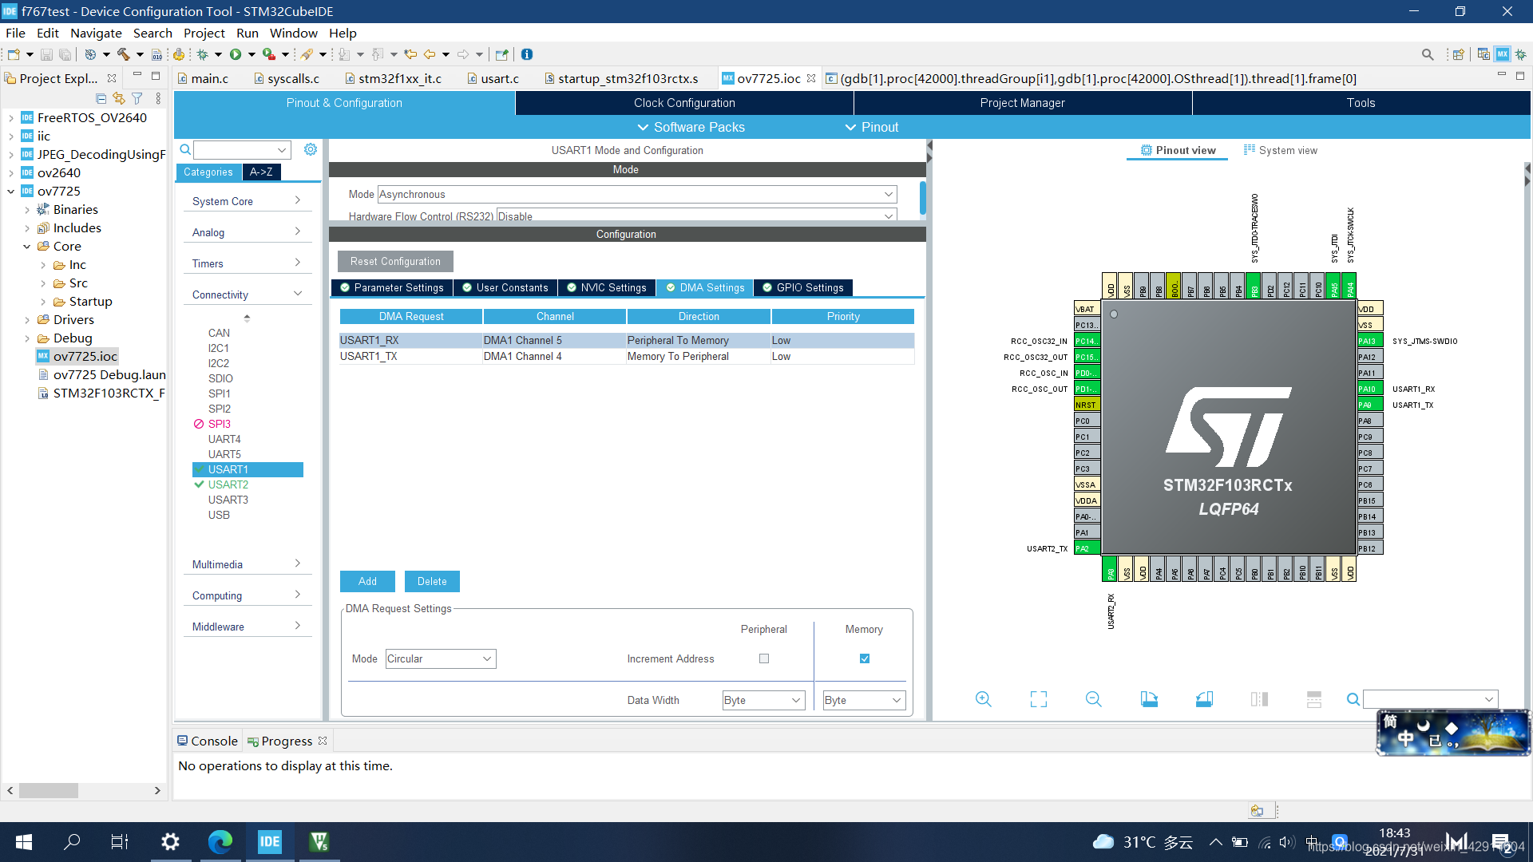Click Link with Editor icon
The image size is (1533, 862).
pyautogui.click(x=119, y=98)
